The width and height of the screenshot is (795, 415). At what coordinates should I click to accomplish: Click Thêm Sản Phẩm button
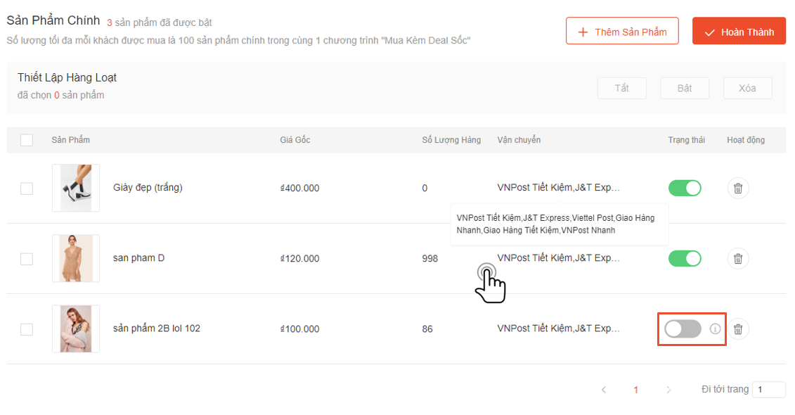point(622,32)
